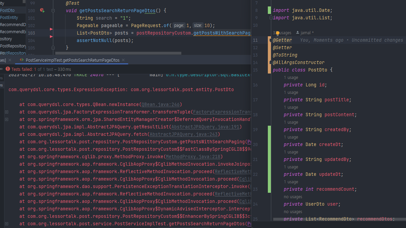Click the 'no usages' hint above recommendDtos

click(293, 212)
